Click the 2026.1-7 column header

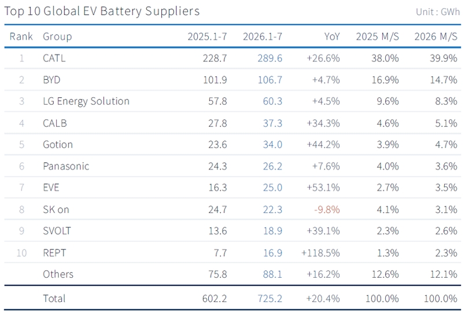click(x=263, y=36)
